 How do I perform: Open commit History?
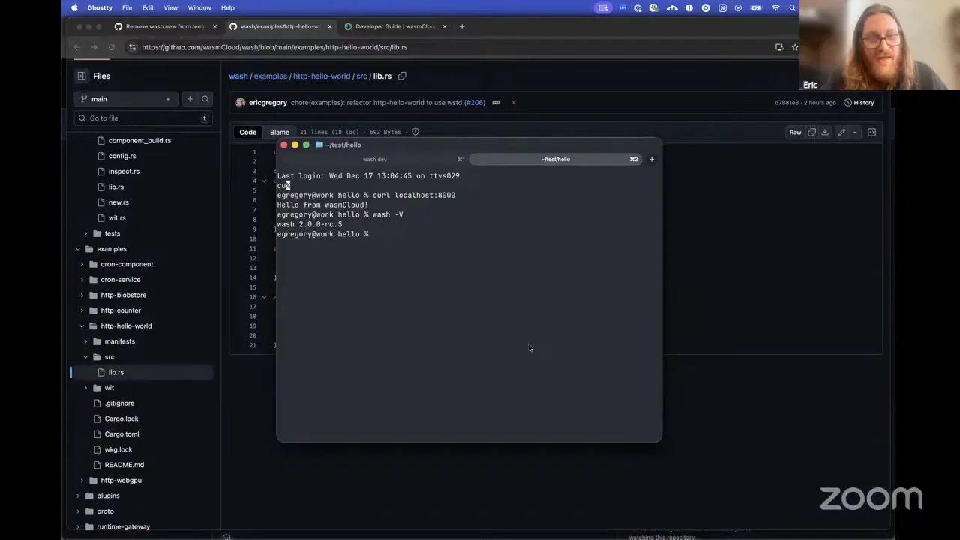click(859, 103)
